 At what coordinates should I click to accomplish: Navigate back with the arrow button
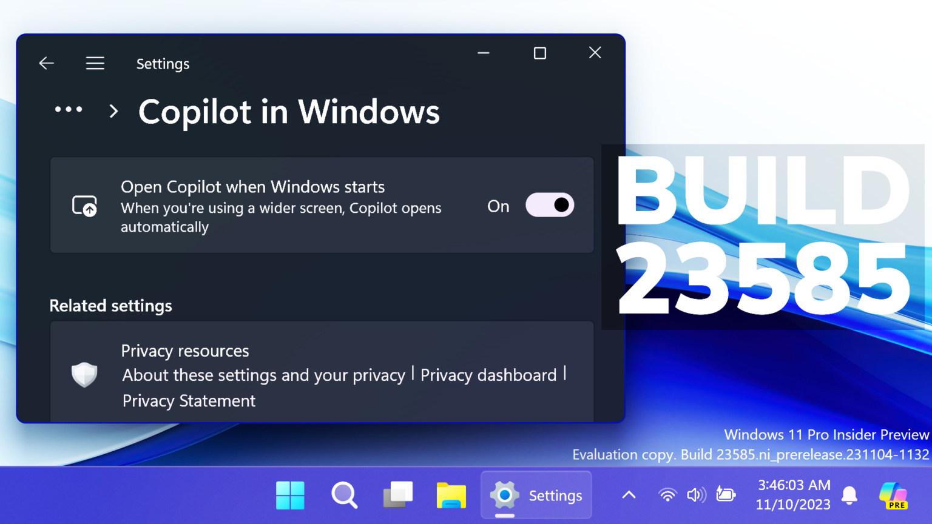(46, 63)
